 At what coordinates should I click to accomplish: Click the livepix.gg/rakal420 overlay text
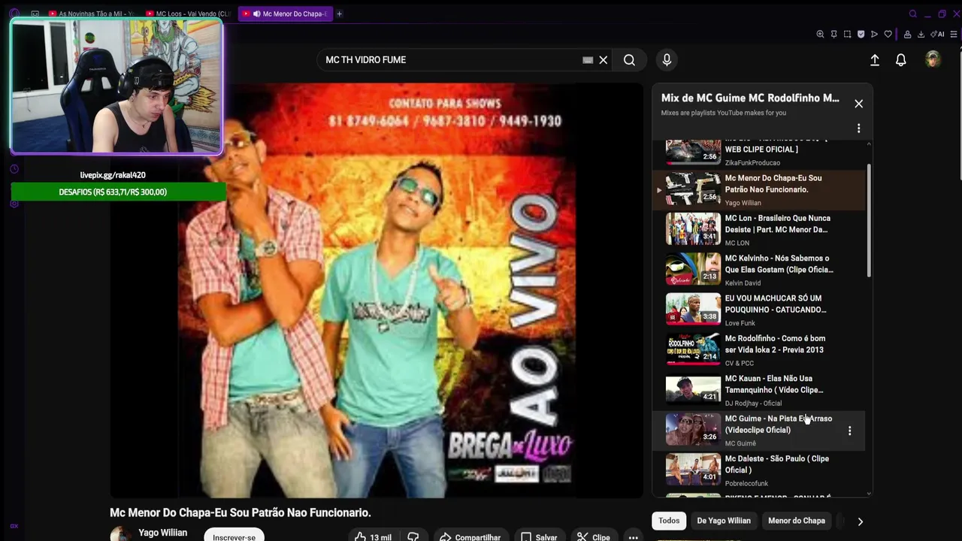pyautogui.click(x=113, y=175)
